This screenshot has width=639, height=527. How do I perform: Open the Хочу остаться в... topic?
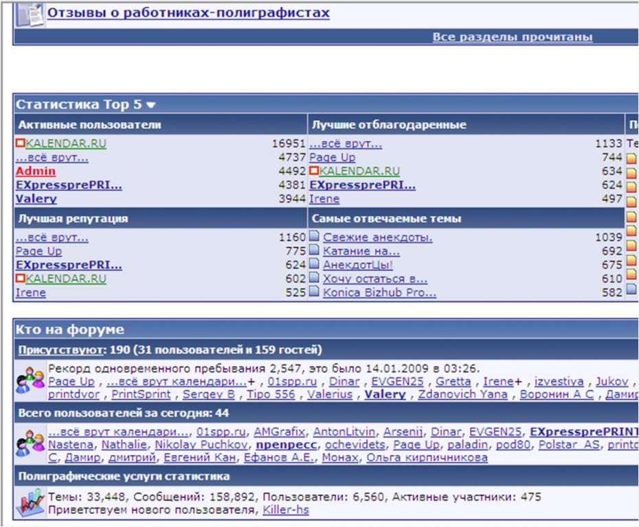pyautogui.click(x=375, y=279)
